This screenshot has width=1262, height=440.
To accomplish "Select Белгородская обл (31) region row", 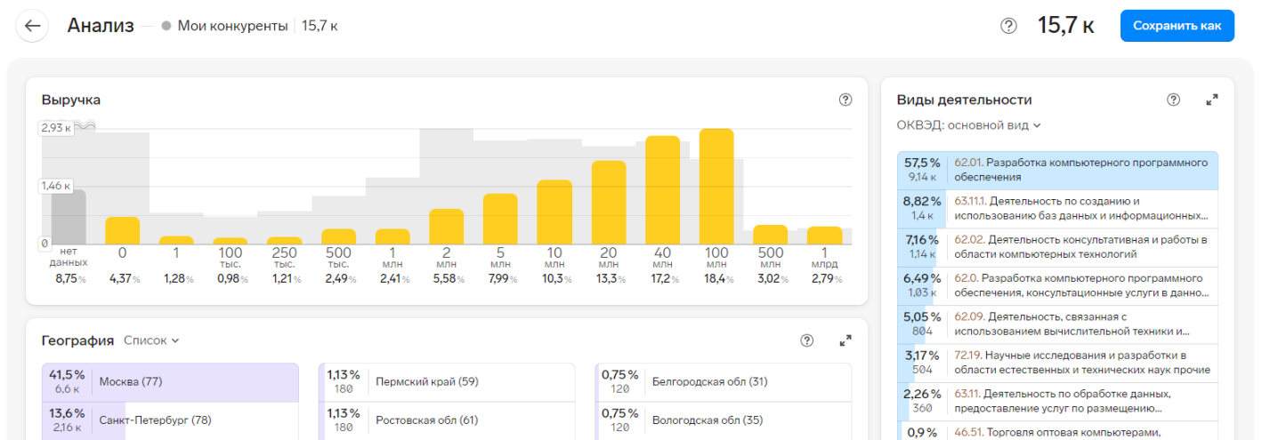I will [724, 382].
